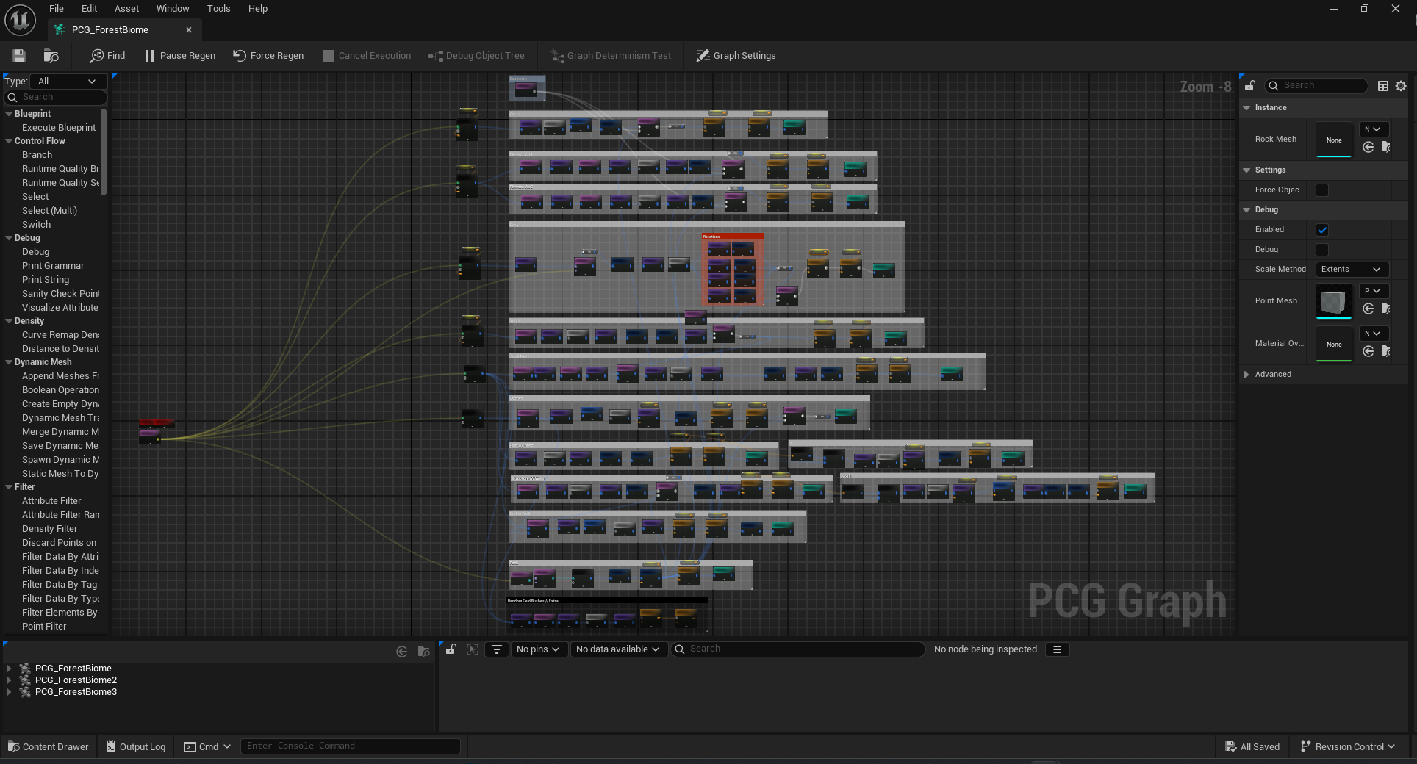The height and width of the screenshot is (764, 1417).
Task: Open the Rock Mesh asset picker dropdown
Action: (x=1373, y=130)
